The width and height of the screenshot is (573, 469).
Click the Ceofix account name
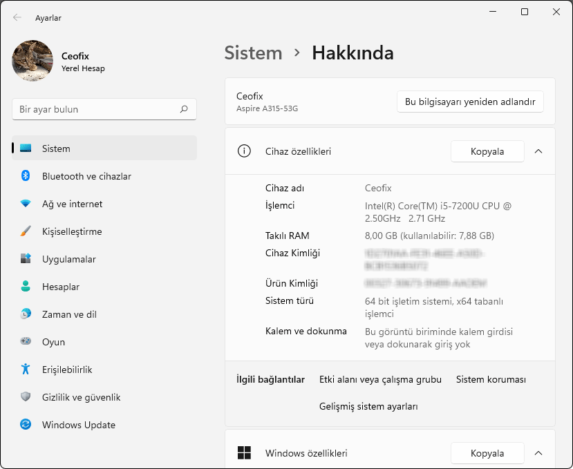[75, 56]
